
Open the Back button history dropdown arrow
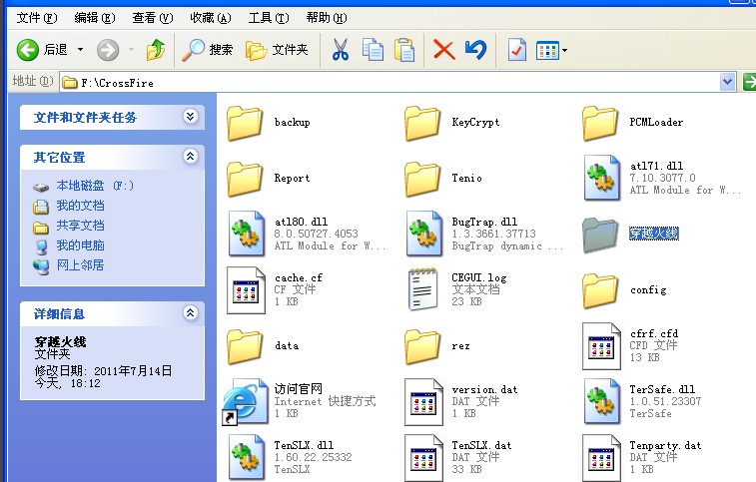tap(81, 50)
